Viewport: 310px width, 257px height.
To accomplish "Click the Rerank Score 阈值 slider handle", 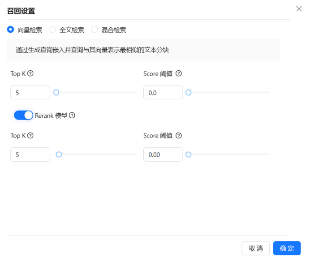I will coord(189,154).
